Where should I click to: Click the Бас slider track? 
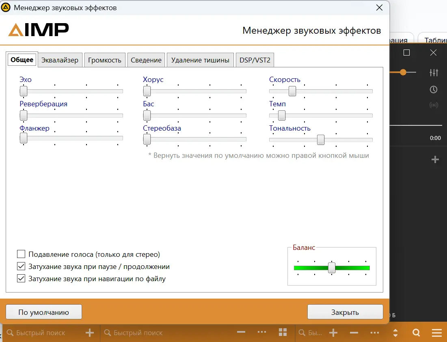tap(195, 115)
